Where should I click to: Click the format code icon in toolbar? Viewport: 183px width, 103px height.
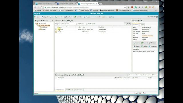pos(103,17)
